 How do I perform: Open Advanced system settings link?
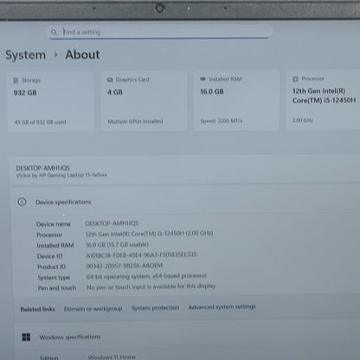[x=222, y=307]
